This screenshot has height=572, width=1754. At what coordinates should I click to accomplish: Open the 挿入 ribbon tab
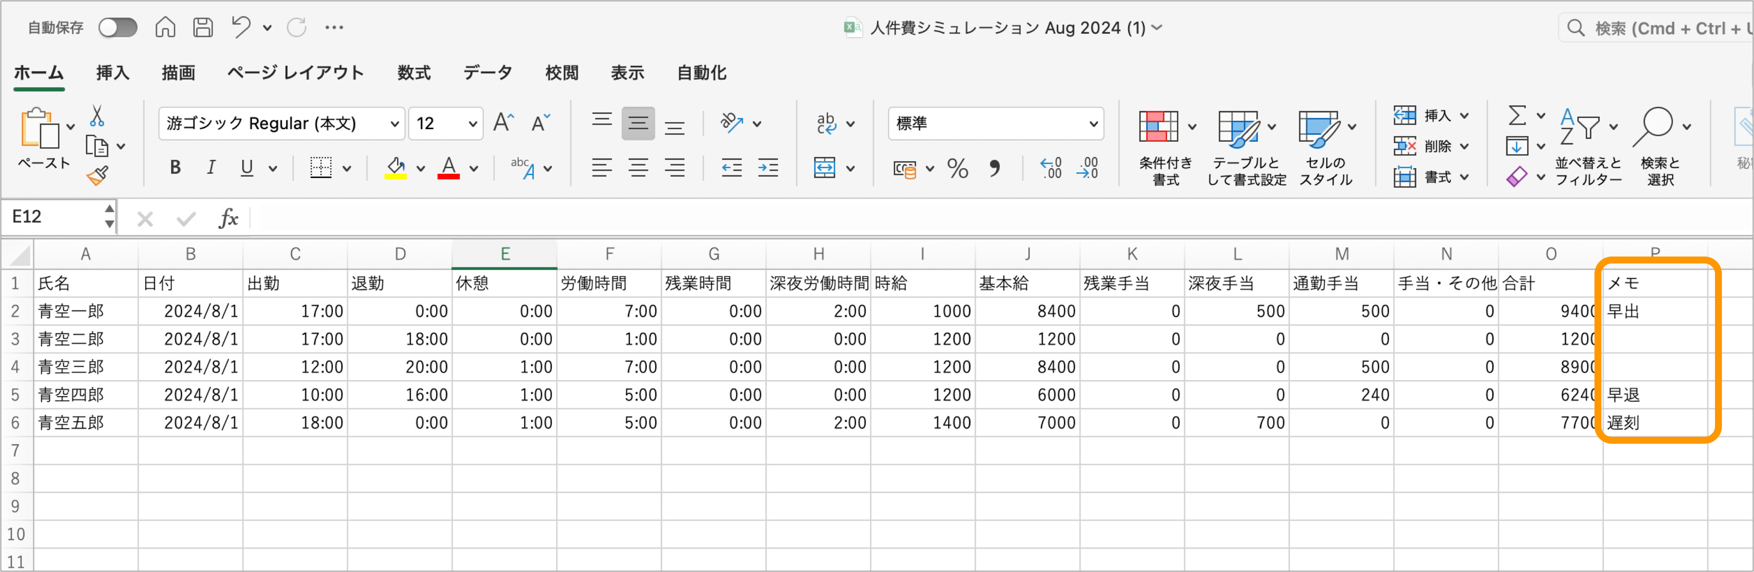[x=112, y=73]
